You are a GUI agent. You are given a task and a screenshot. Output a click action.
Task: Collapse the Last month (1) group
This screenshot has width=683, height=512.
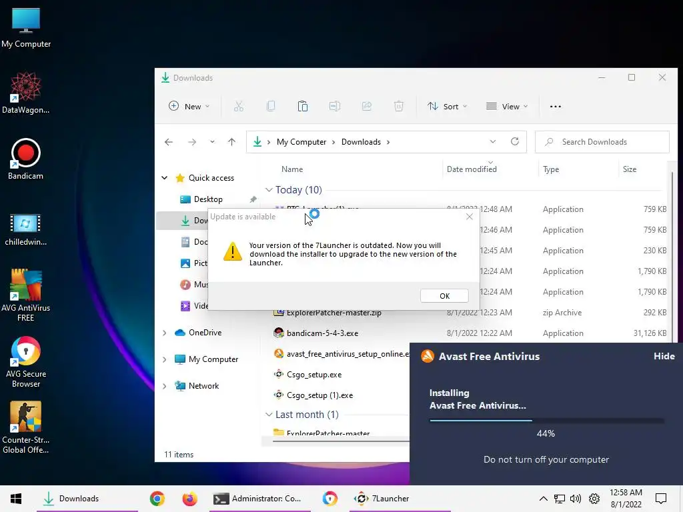[269, 415]
